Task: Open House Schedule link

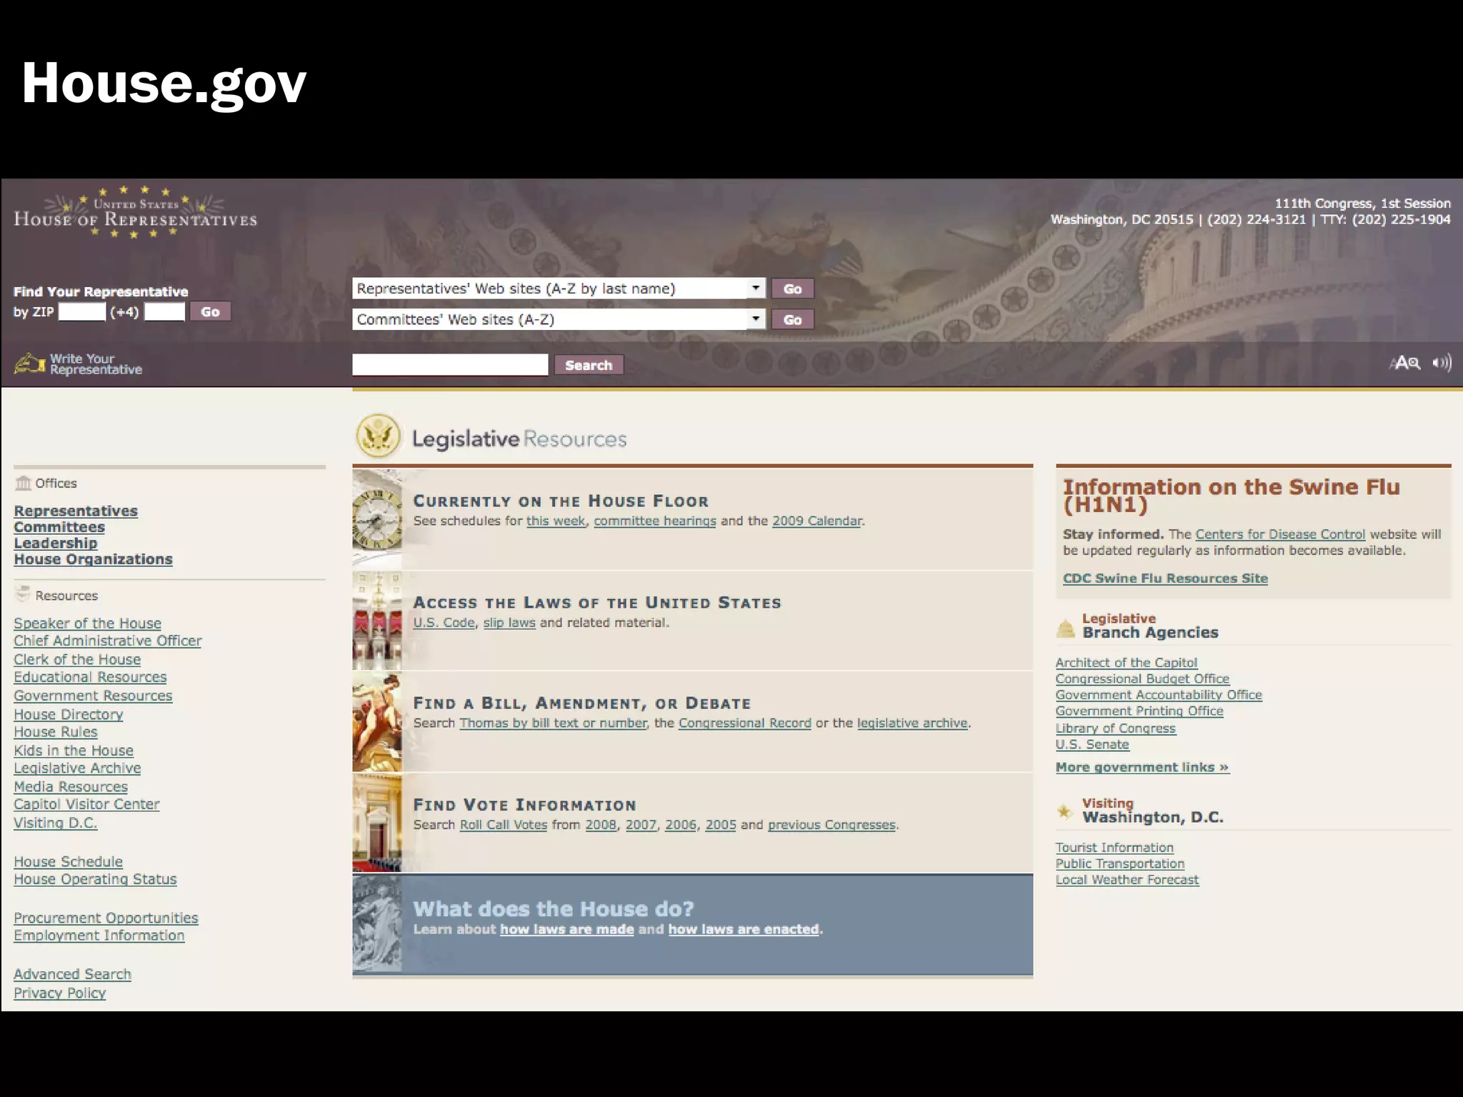Action: [x=69, y=862]
